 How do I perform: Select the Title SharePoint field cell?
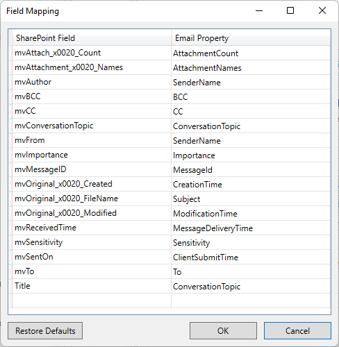click(x=92, y=286)
